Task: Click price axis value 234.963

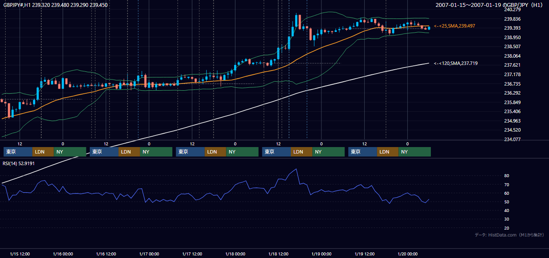Action: tap(512, 121)
